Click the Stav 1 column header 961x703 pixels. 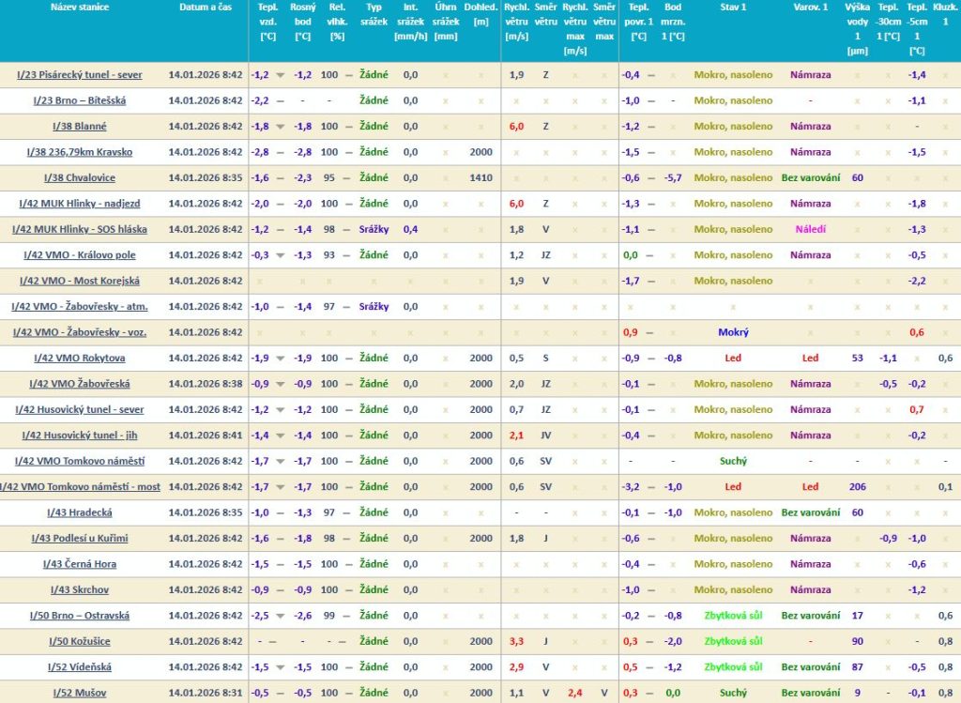coord(733,8)
